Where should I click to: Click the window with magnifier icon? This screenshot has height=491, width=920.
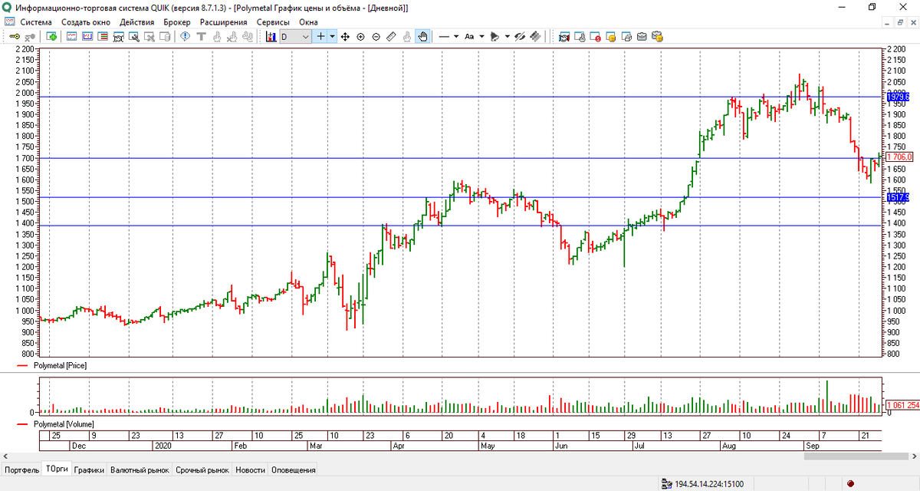click(x=133, y=36)
